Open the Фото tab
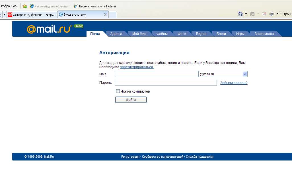292x171 pixels. coord(182,34)
